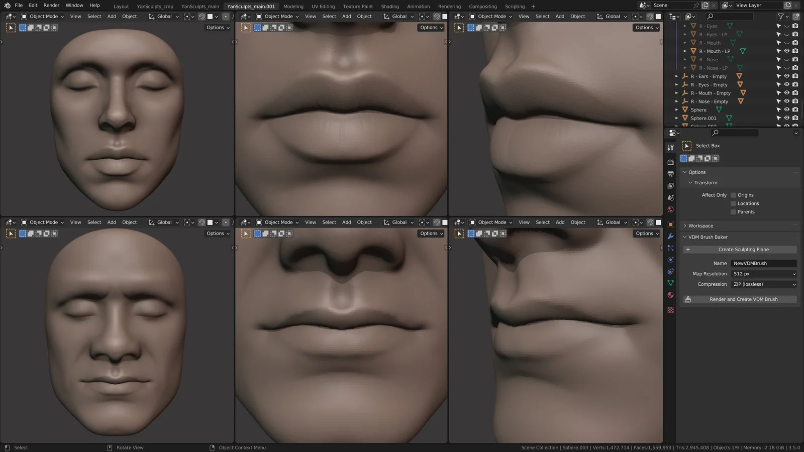Viewport: 804px width, 452px height.
Task: Click Create Sculpting Plane
Action: (743, 249)
